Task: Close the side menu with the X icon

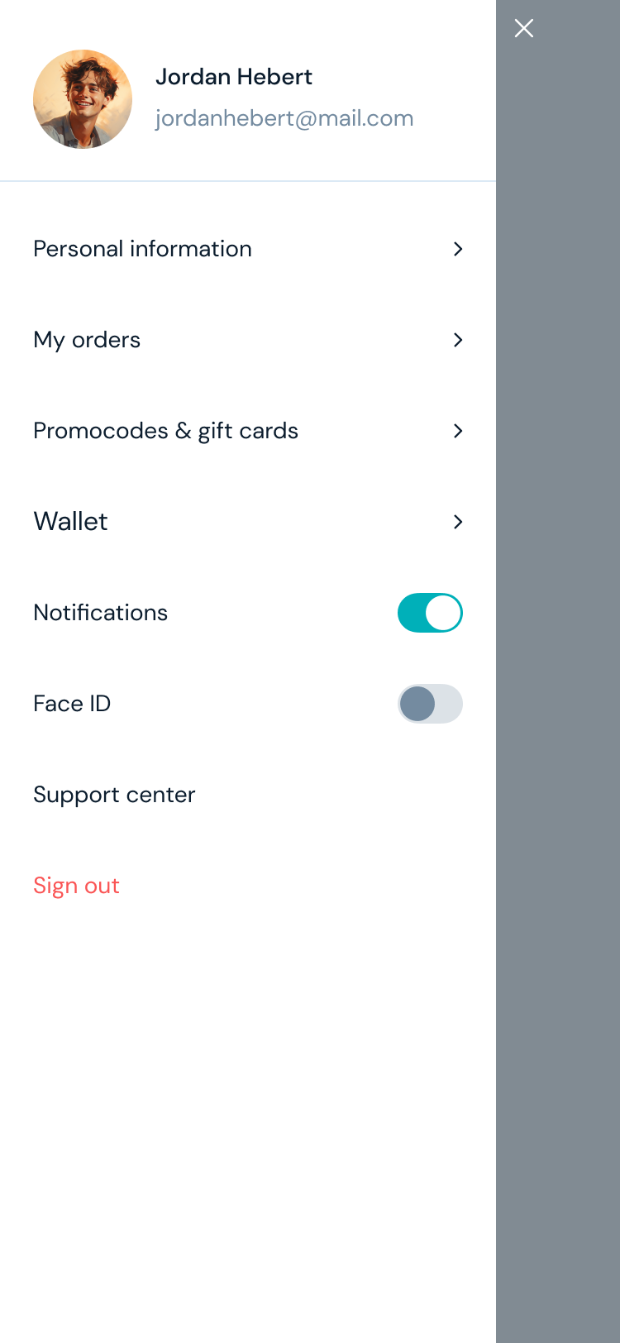Action: (524, 28)
